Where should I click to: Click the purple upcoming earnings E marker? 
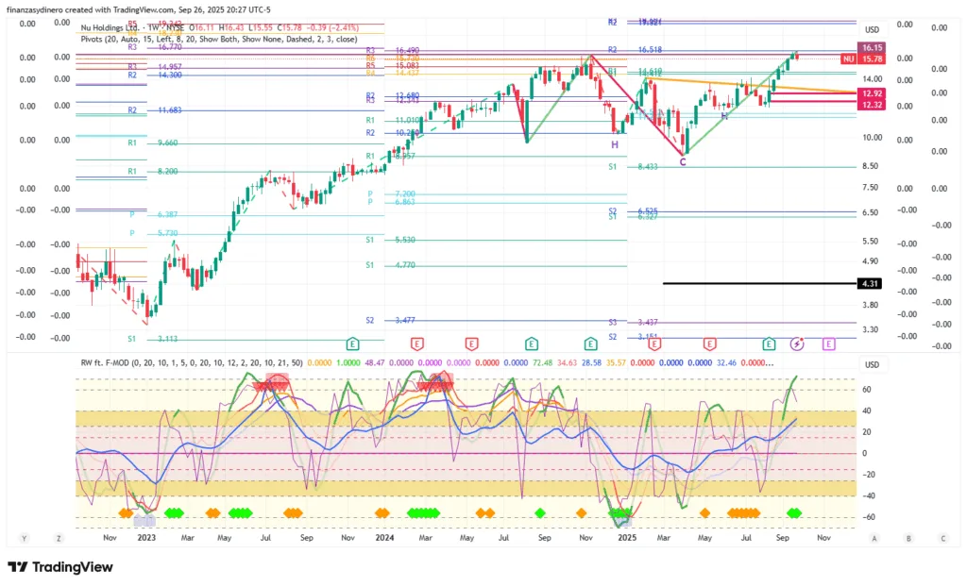[x=829, y=344]
